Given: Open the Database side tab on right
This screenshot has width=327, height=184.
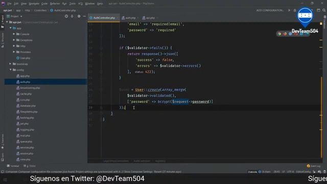Looking at the screenshot, I should pos(325,22).
